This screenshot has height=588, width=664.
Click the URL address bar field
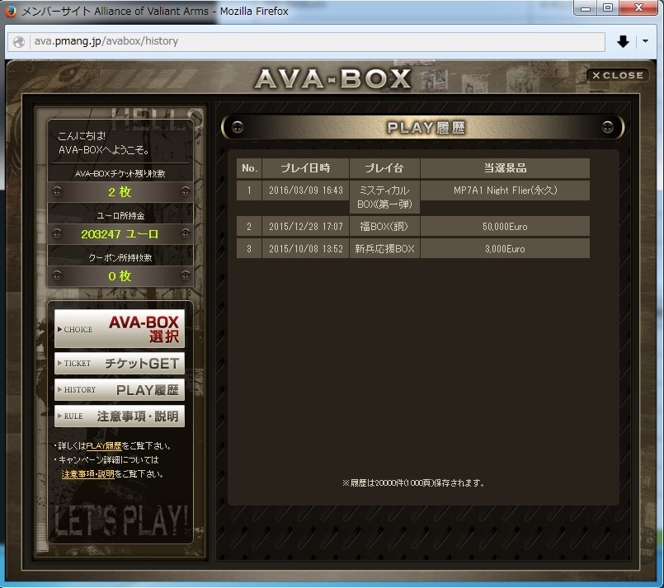click(x=313, y=41)
